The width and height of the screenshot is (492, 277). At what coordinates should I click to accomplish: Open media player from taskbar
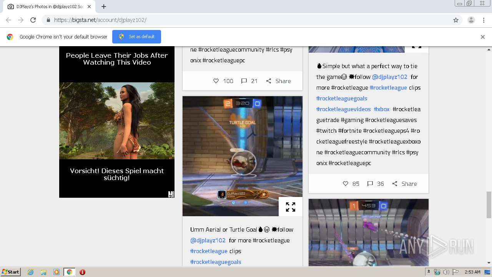click(x=57, y=272)
